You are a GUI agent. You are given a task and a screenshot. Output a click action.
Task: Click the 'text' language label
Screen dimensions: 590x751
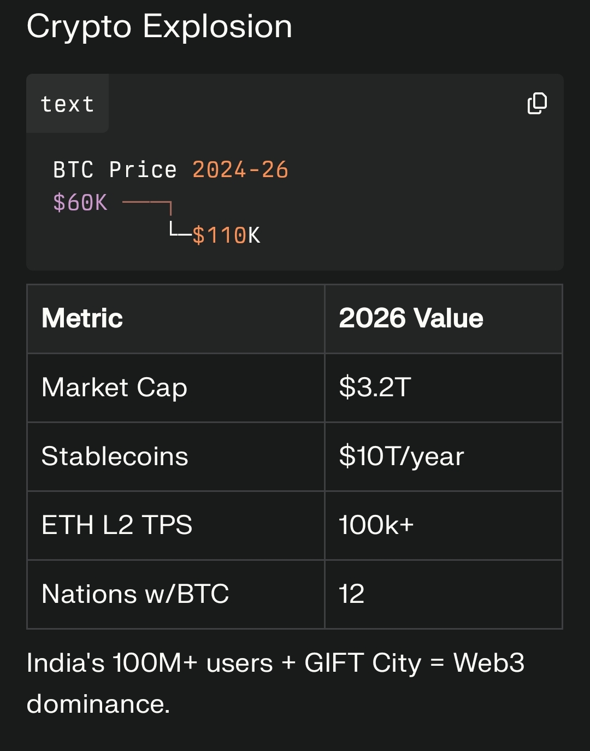(67, 104)
